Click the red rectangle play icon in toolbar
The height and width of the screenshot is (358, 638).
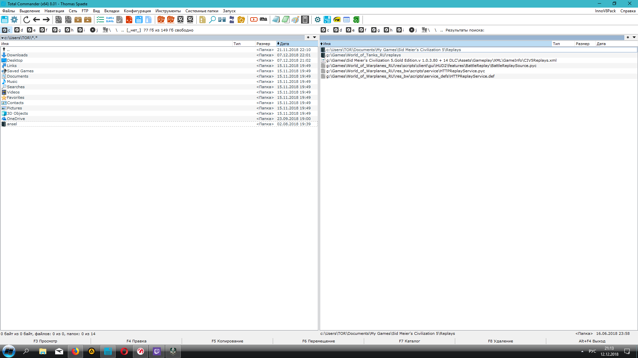[254, 20]
